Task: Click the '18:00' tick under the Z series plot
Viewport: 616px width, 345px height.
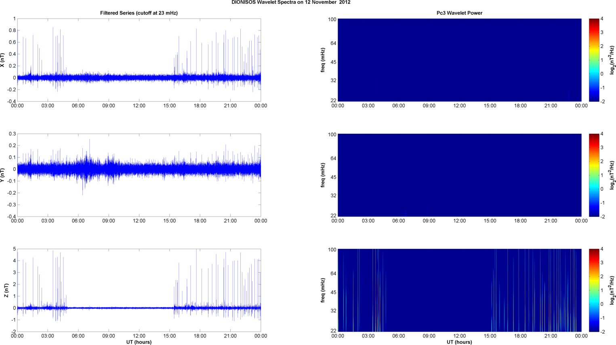Action: (200, 336)
